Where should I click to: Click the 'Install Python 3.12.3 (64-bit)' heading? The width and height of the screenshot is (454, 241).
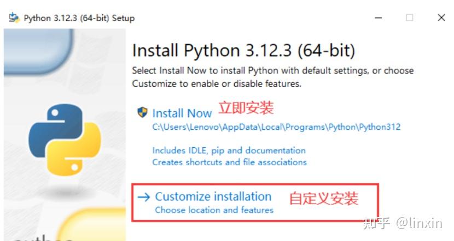point(243,51)
